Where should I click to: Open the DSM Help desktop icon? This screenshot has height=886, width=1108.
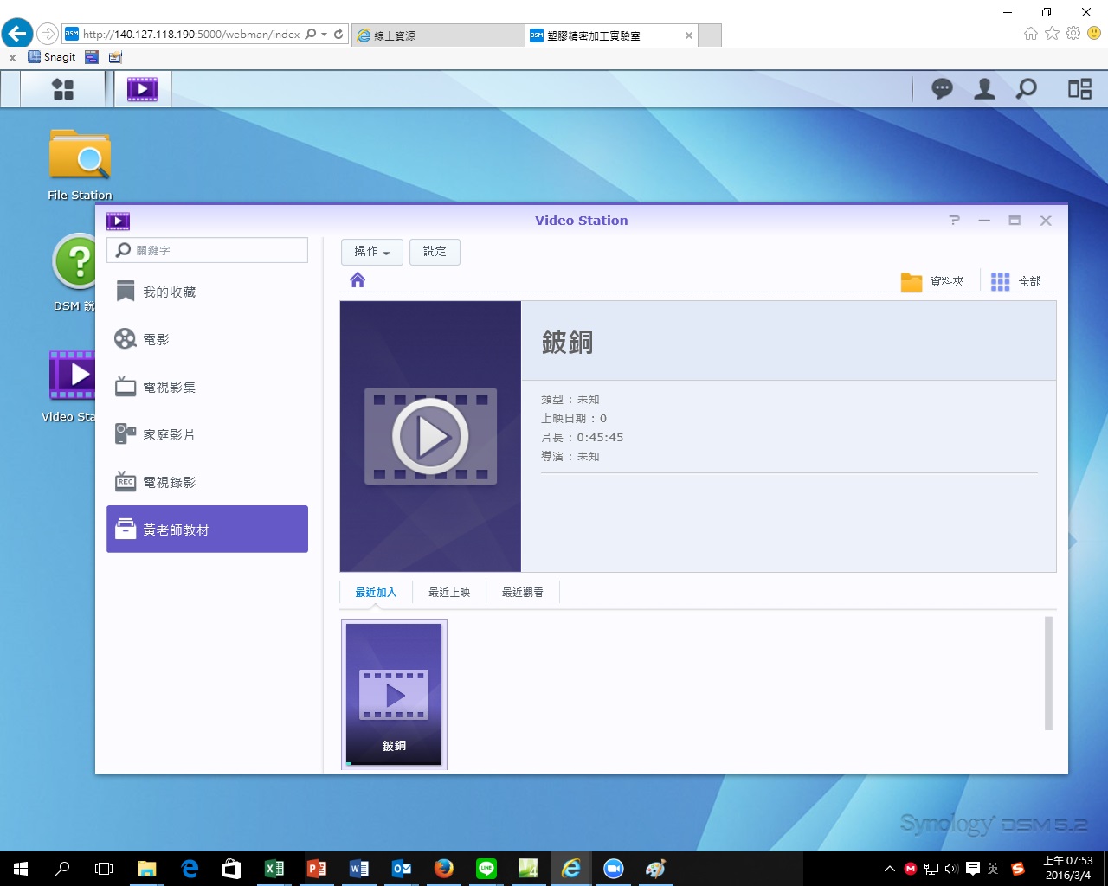[x=76, y=272]
